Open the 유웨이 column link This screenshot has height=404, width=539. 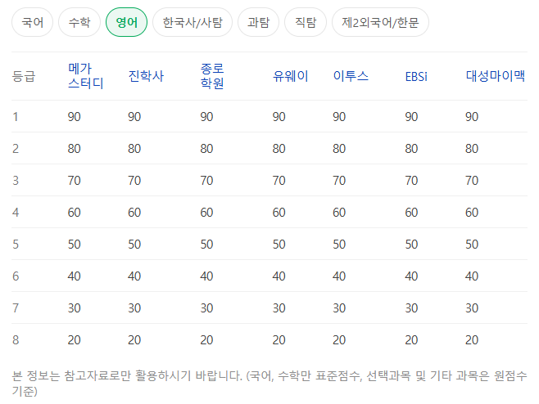[291, 76]
